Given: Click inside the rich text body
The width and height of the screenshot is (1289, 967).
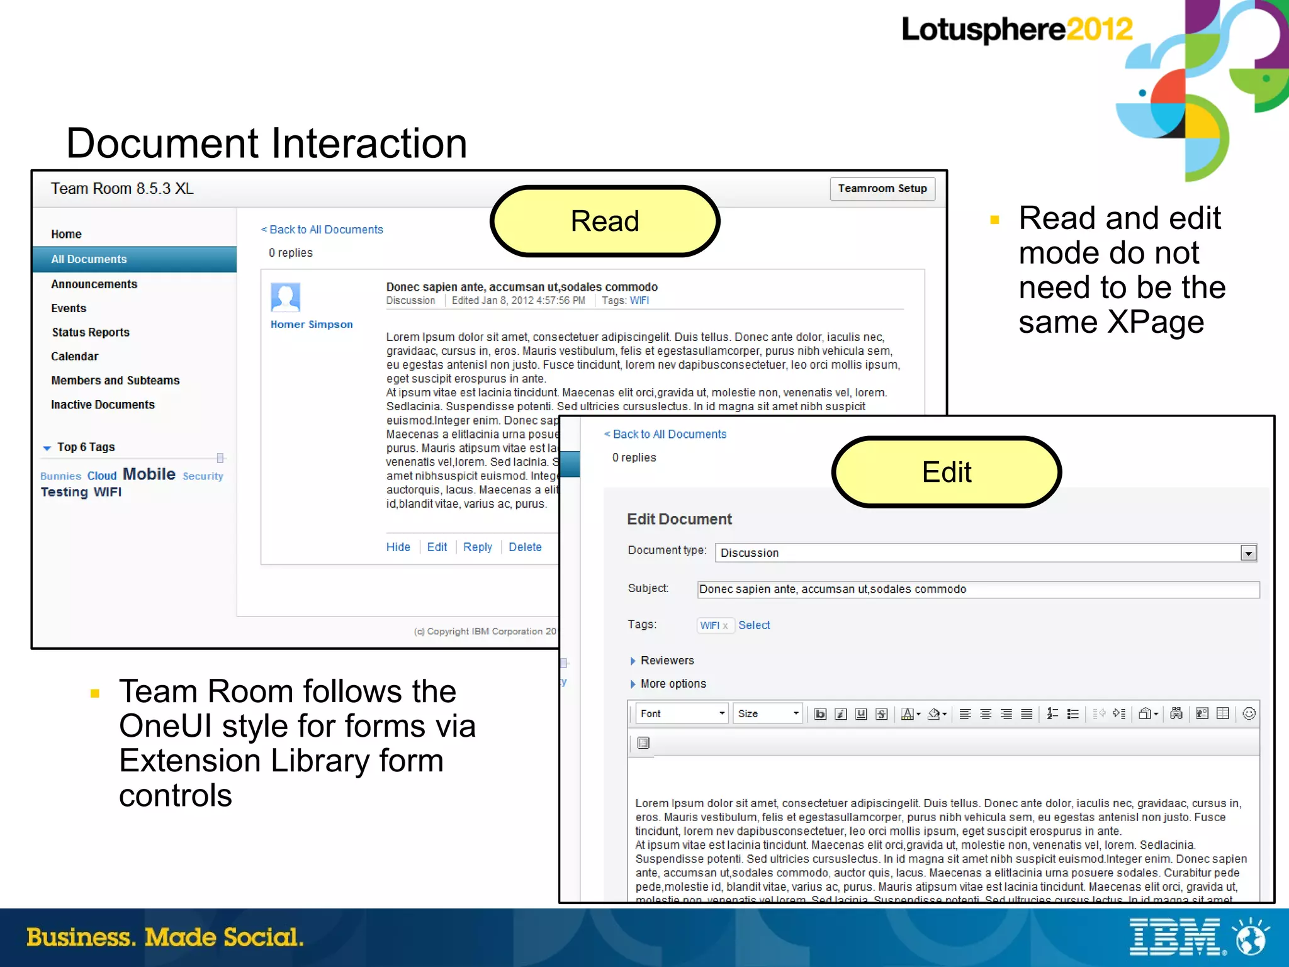Looking at the screenshot, I should pos(943,830).
